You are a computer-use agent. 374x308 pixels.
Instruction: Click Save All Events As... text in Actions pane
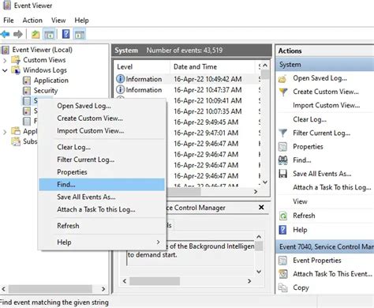click(322, 174)
